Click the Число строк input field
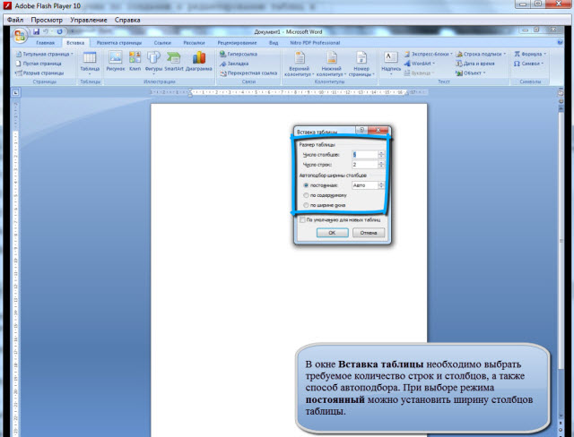The width and height of the screenshot is (574, 437). tap(365, 165)
